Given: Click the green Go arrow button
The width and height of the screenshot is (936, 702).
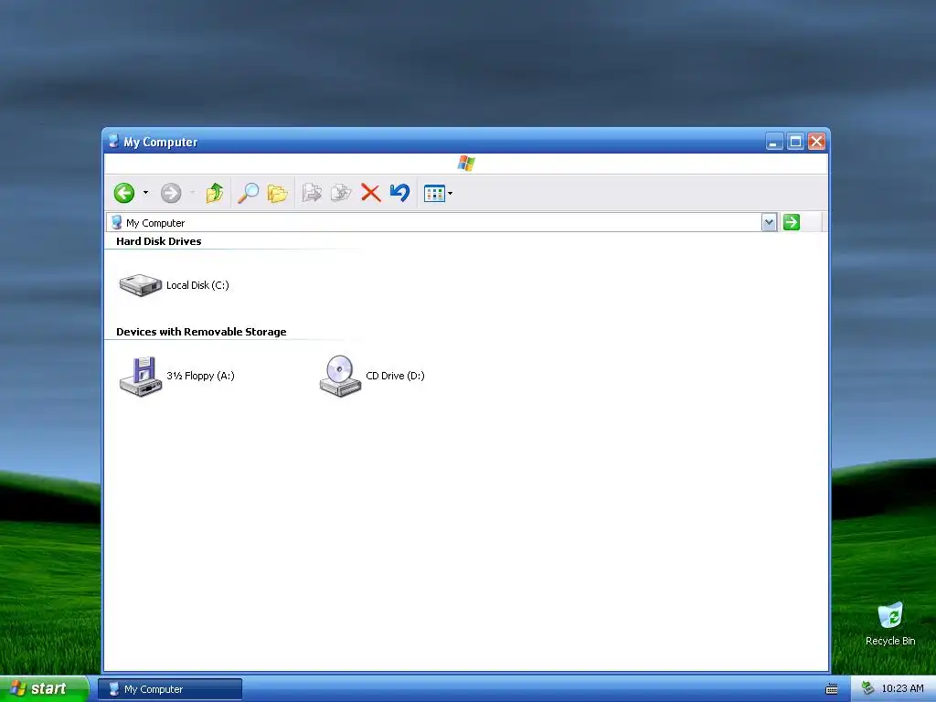Looking at the screenshot, I should [x=792, y=223].
